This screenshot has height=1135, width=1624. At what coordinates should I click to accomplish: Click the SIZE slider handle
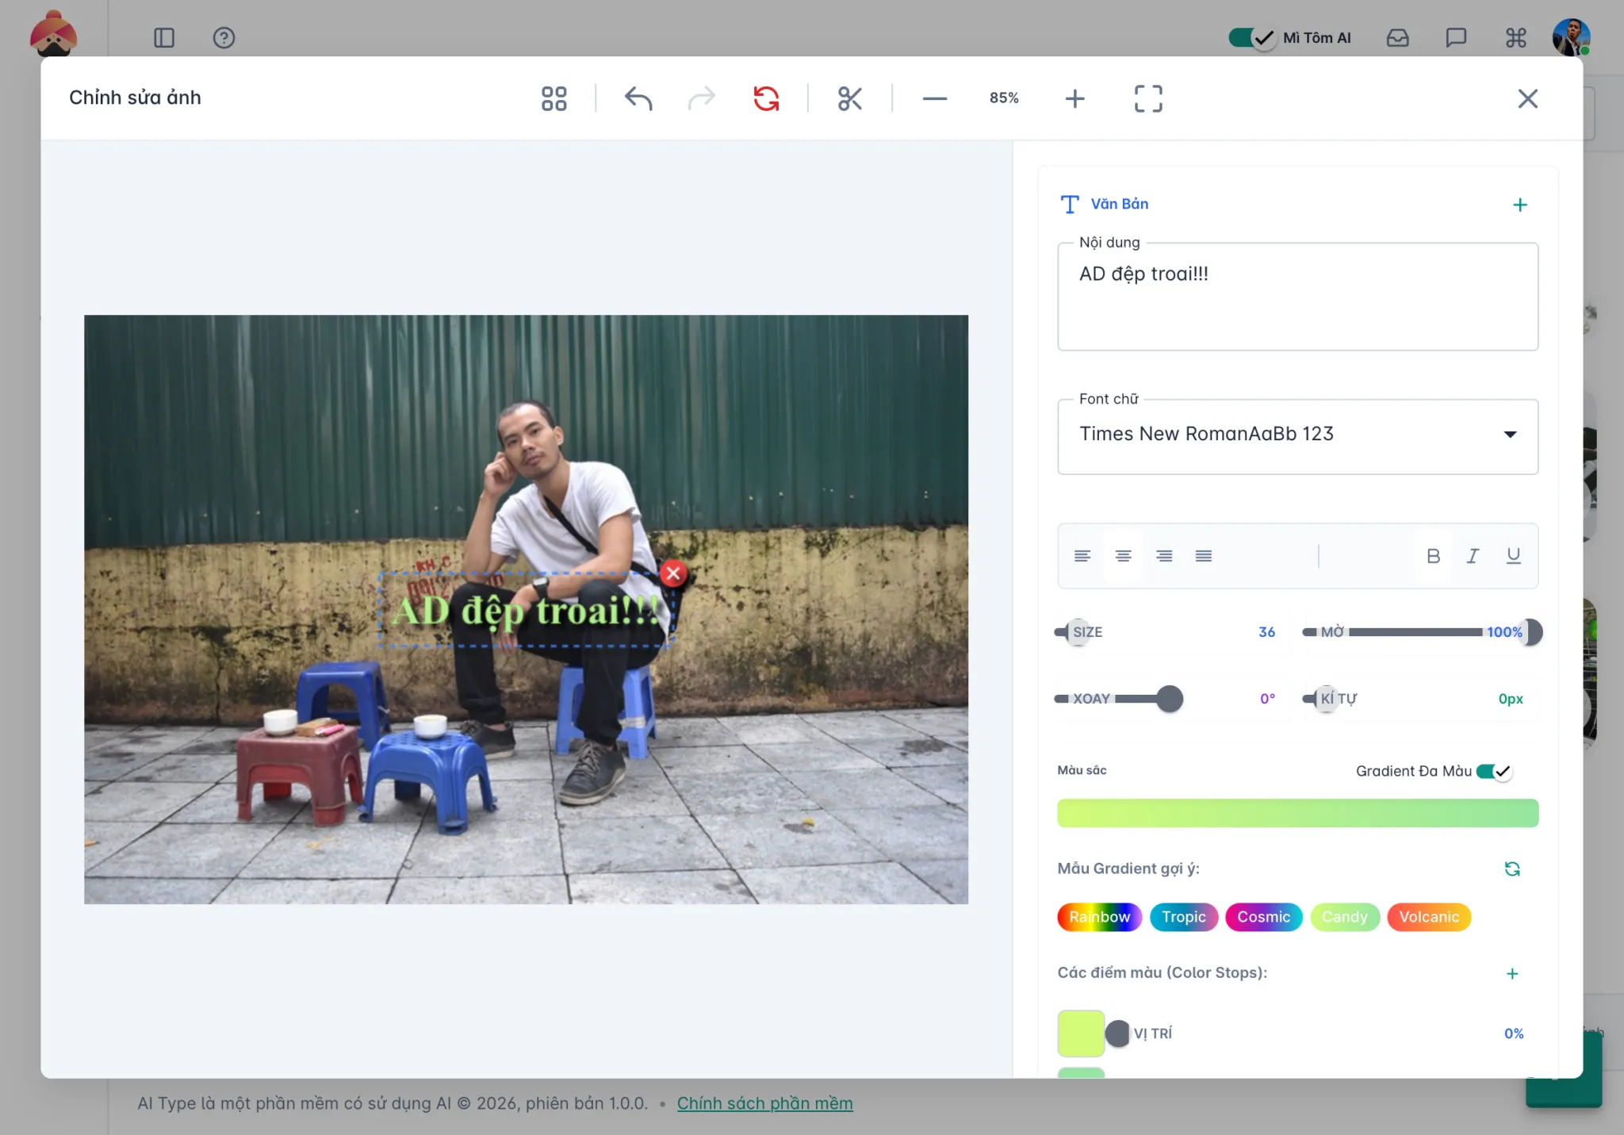point(1076,632)
